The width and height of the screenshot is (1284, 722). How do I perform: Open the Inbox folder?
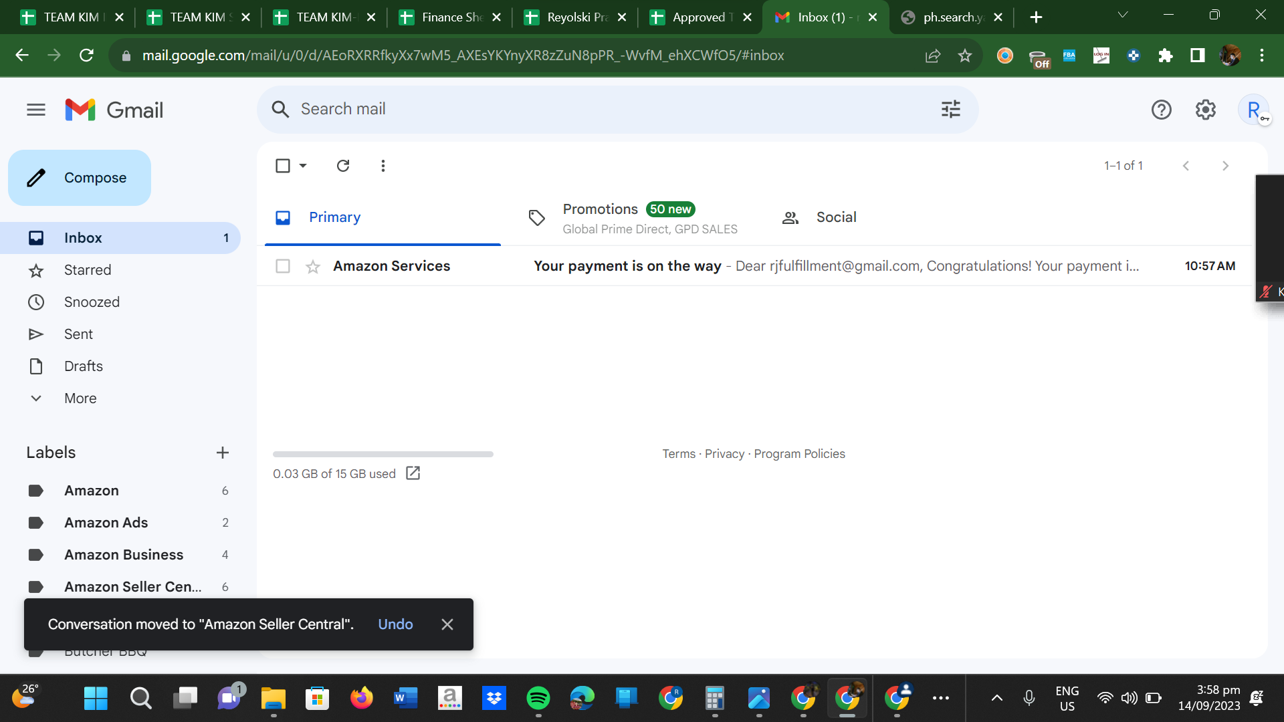[x=120, y=238]
